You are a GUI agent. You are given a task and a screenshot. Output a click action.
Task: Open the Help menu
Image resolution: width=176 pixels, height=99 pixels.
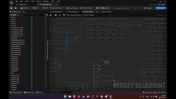point(58,1)
